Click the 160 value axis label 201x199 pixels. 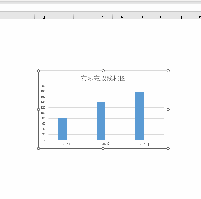(x=43, y=97)
